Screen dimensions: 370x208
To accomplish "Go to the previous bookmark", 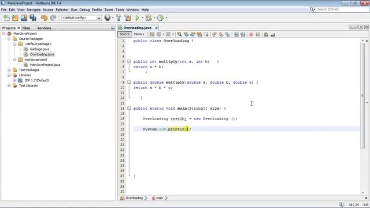I will (214, 35).
